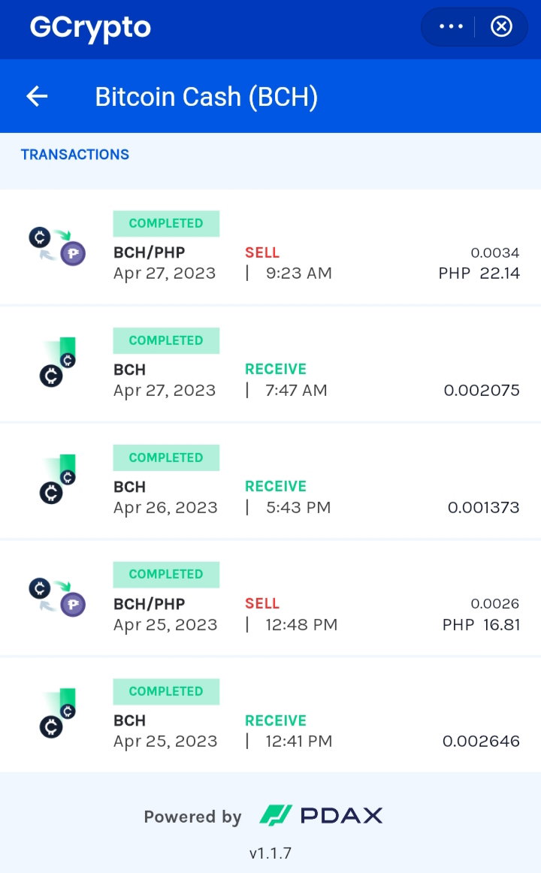Image resolution: width=541 pixels, height=873 pixels.
Task: Click the swap icon for Apr 25 sell transaction
Action: pos(57,597)
